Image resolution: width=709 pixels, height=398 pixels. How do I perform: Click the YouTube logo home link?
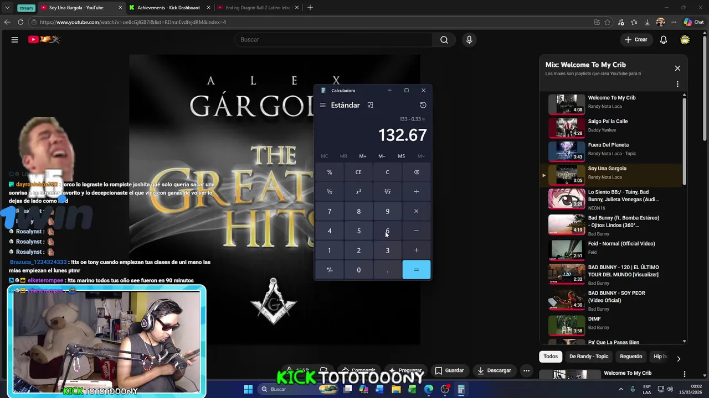[x=44, y=40]
